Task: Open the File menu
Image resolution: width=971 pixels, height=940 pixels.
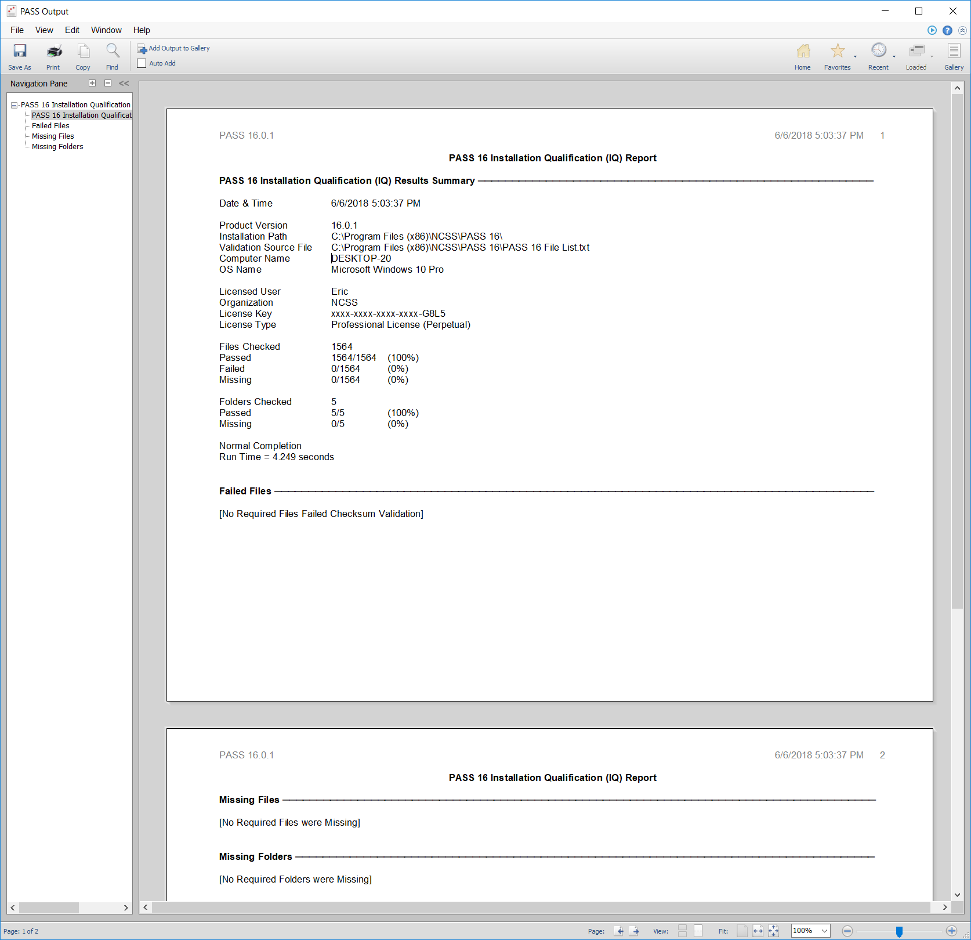Action: (x=17, y=30)
